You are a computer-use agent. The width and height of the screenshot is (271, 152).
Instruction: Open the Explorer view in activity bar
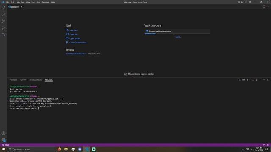click(x=3, y=8)
